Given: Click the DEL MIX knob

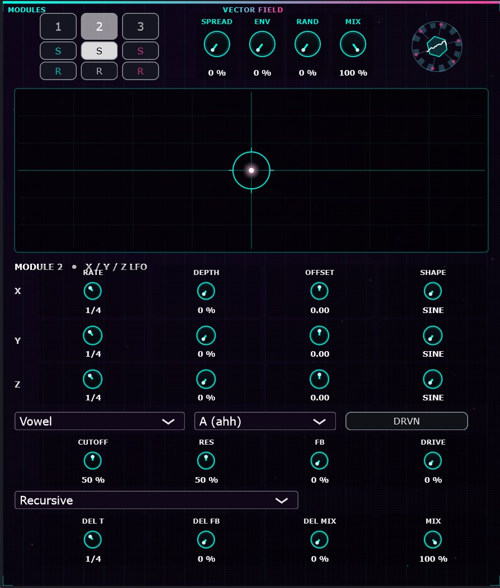Looking at the screenshot, I should point(319,540).
